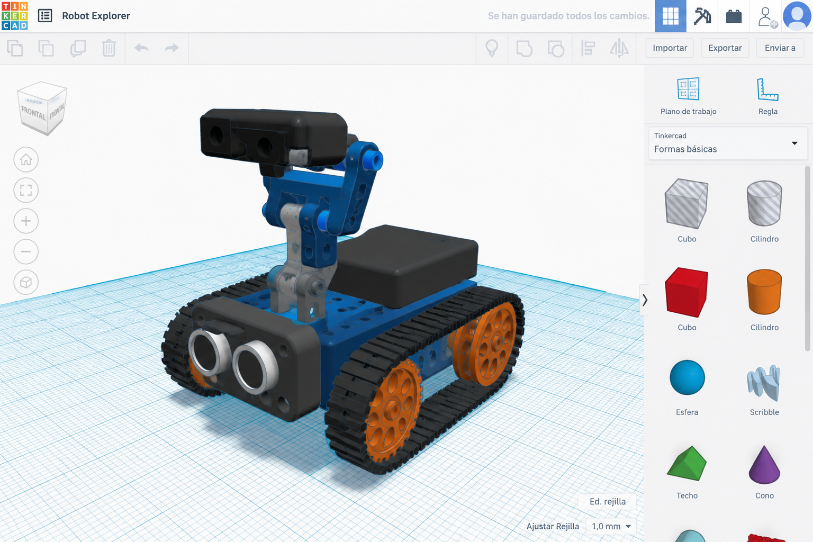Click the Exportar button
813x542 pixels.
(x=725, y=48)
